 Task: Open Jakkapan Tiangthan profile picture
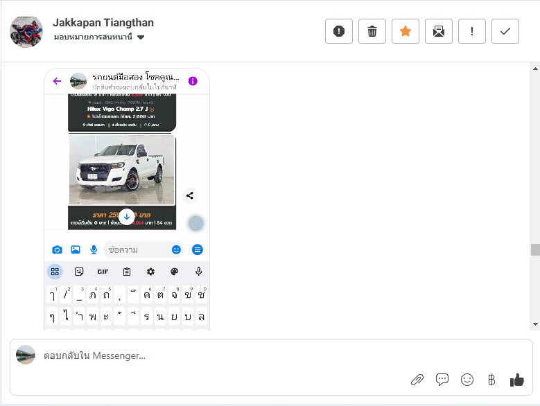coord(26,31)
